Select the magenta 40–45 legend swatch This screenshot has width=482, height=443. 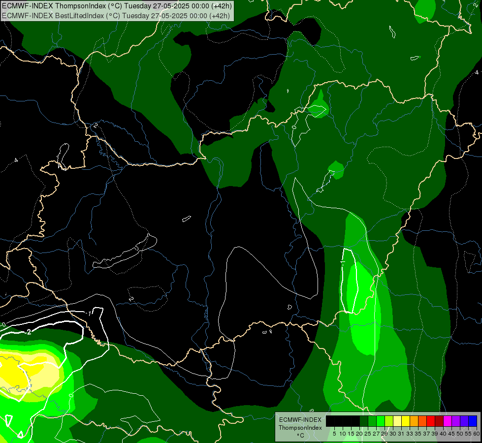[448, 421]
